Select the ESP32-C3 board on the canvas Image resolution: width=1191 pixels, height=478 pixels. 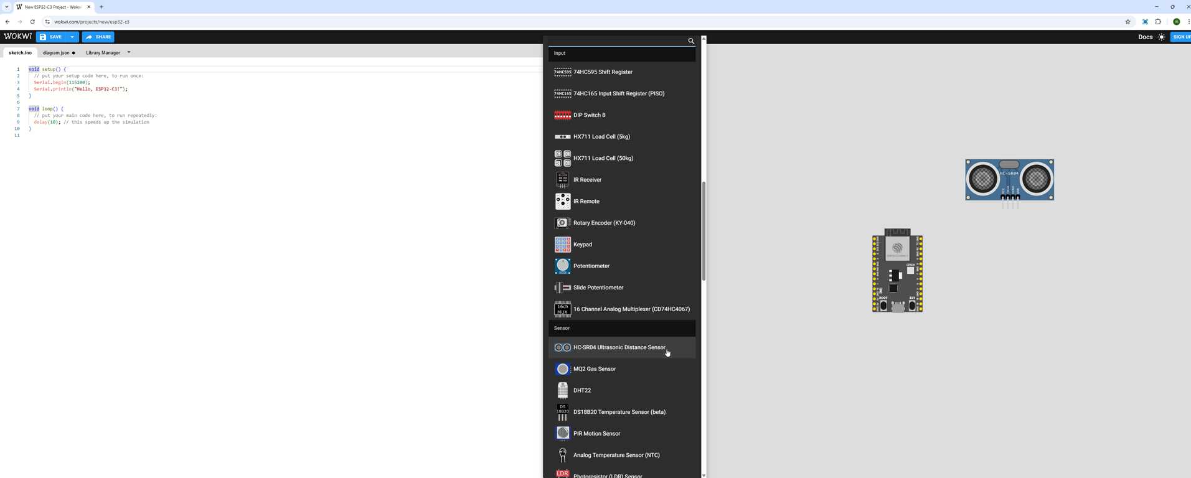(897, 271)
